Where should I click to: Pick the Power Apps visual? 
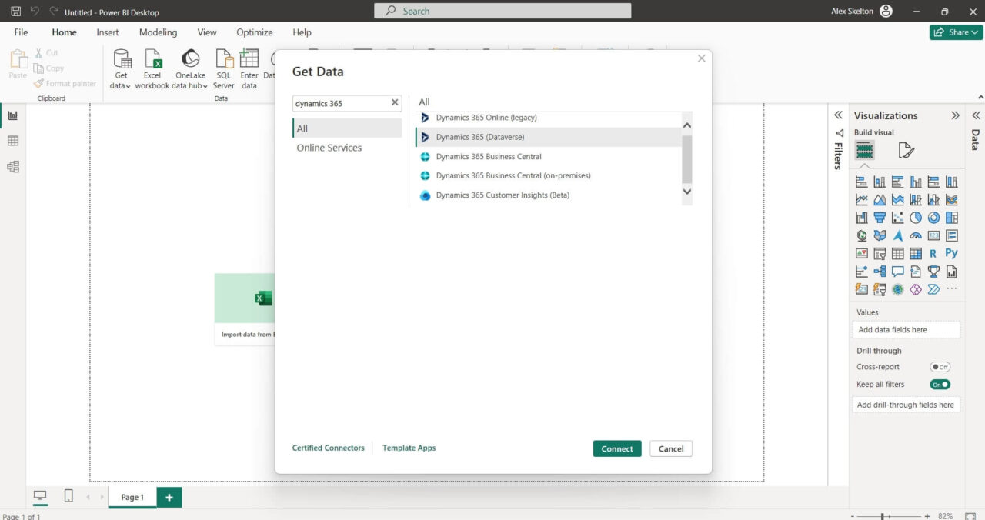(916, 289)
